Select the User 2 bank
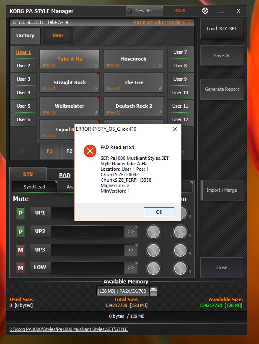The width and height of the screenshot is (259, 344). pos(23,66)
